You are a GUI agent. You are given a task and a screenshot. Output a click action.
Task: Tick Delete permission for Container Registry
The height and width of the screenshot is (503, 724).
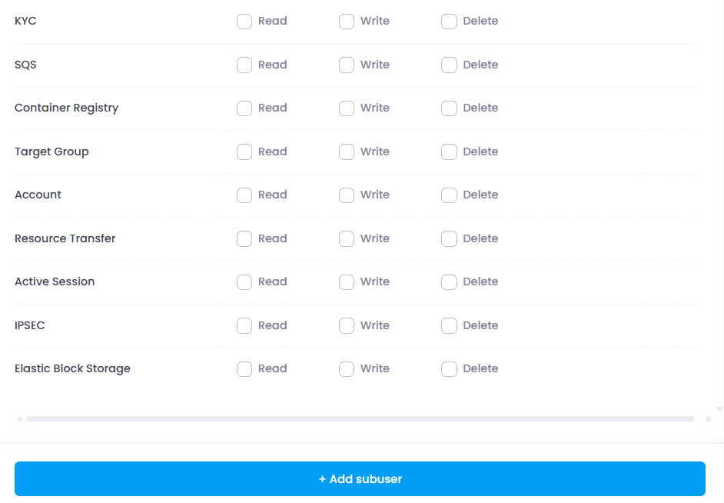pos(449,108)
